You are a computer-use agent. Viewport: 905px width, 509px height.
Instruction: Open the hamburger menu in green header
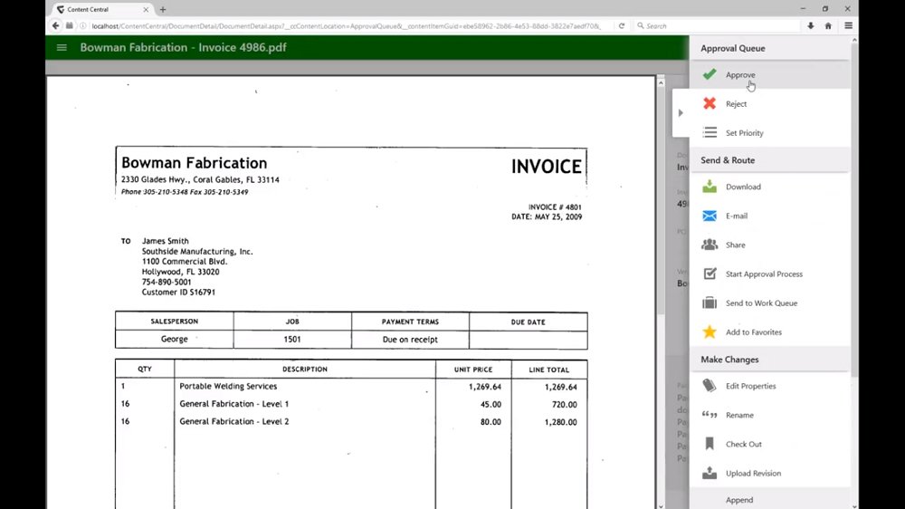(62, 47)
